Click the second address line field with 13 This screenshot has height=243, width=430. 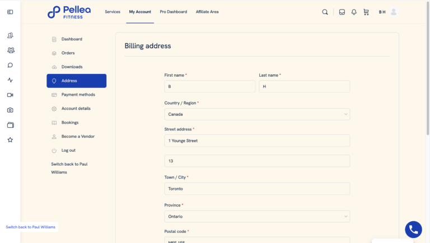(x=257, y=161)
